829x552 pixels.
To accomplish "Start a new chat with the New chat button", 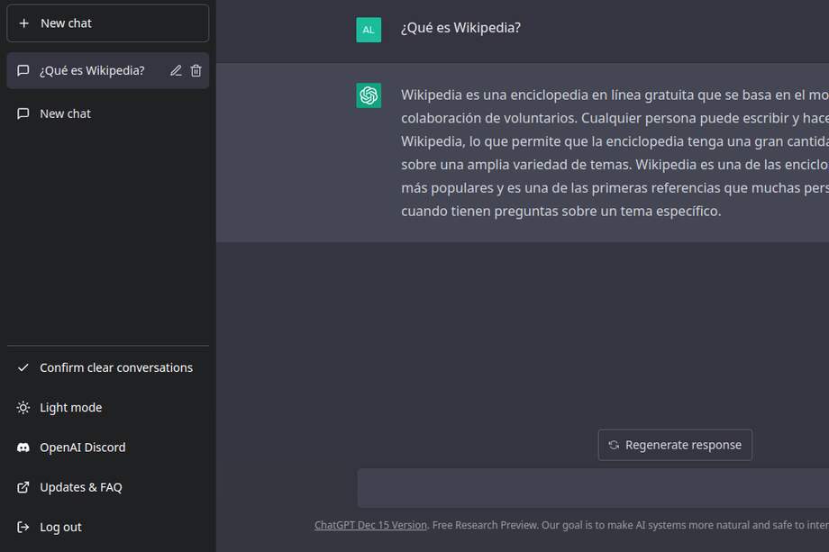I will pos(107,23).
